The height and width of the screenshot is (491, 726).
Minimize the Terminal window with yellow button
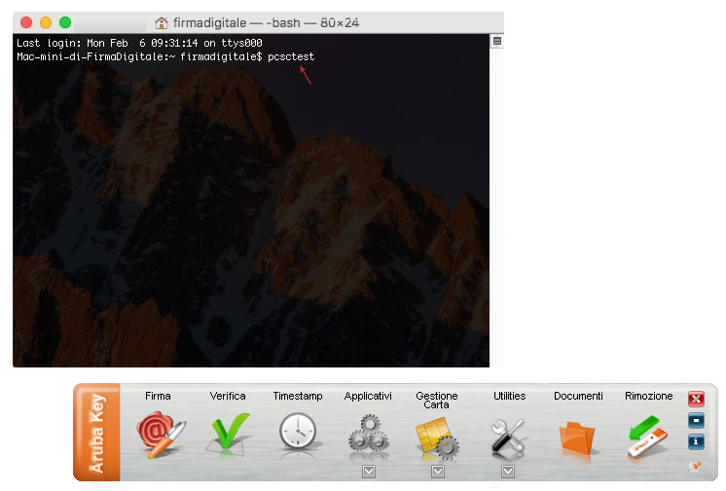tap(46, 22)
